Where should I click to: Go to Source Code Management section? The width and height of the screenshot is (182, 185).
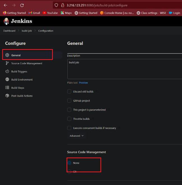pos(27,63)
